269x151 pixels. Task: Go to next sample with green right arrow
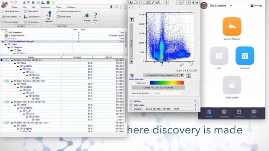(x=198, y=3)
